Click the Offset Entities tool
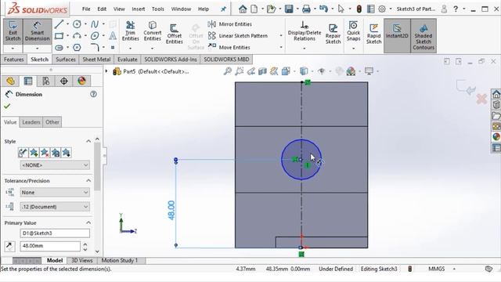The width and height of the screenshot is (501, 282). 174,34
